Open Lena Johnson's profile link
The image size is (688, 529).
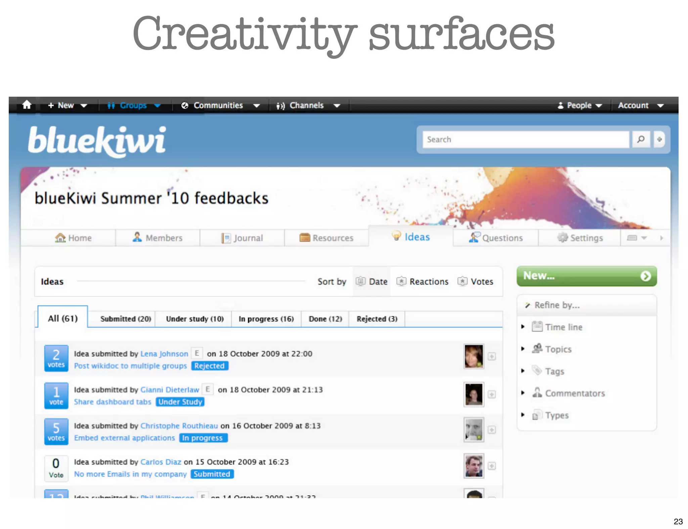pyautogui.click(x=164, y=353)
